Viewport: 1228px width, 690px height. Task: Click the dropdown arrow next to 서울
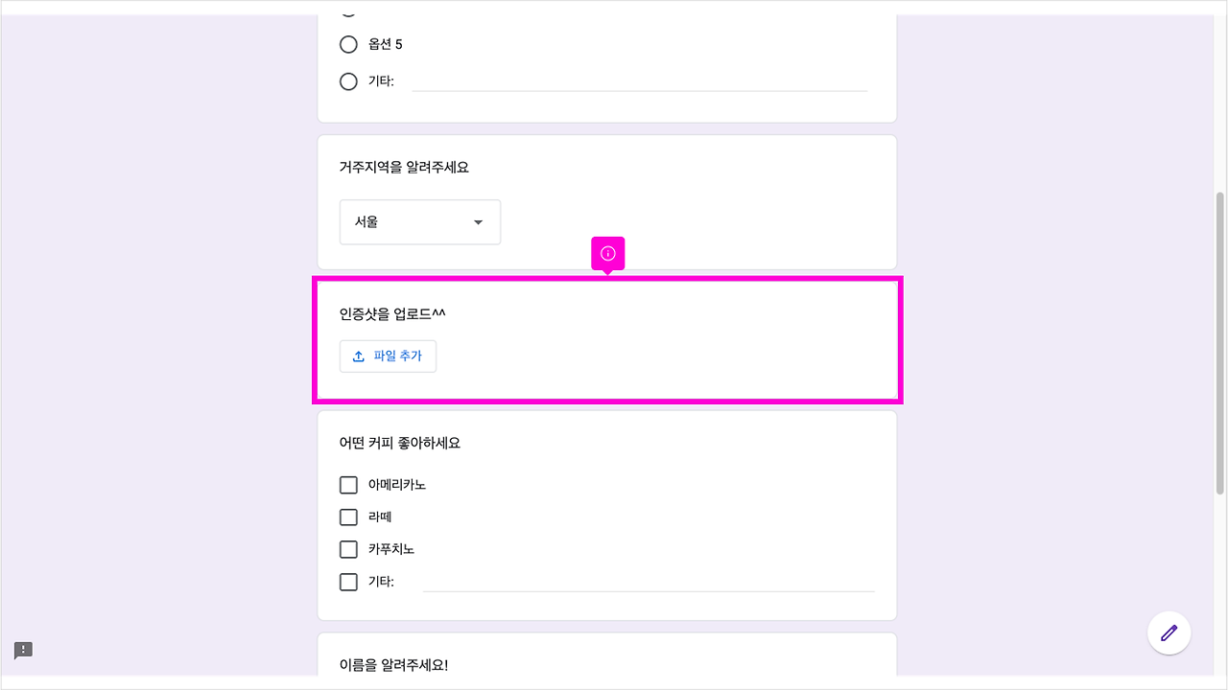coord(477,221)
